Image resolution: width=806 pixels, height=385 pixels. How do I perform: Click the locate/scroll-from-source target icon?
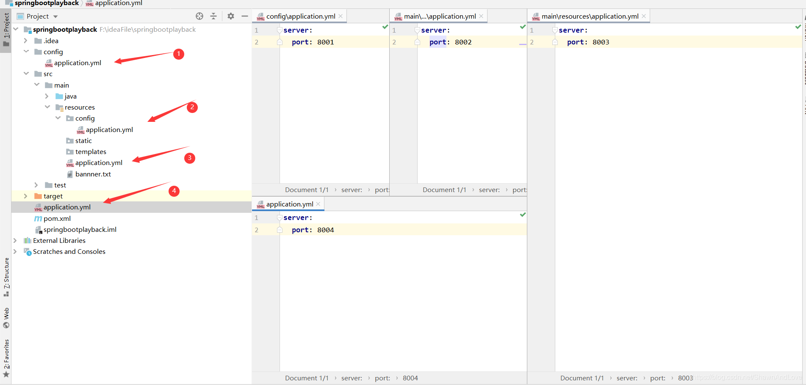tap(199, 16)
